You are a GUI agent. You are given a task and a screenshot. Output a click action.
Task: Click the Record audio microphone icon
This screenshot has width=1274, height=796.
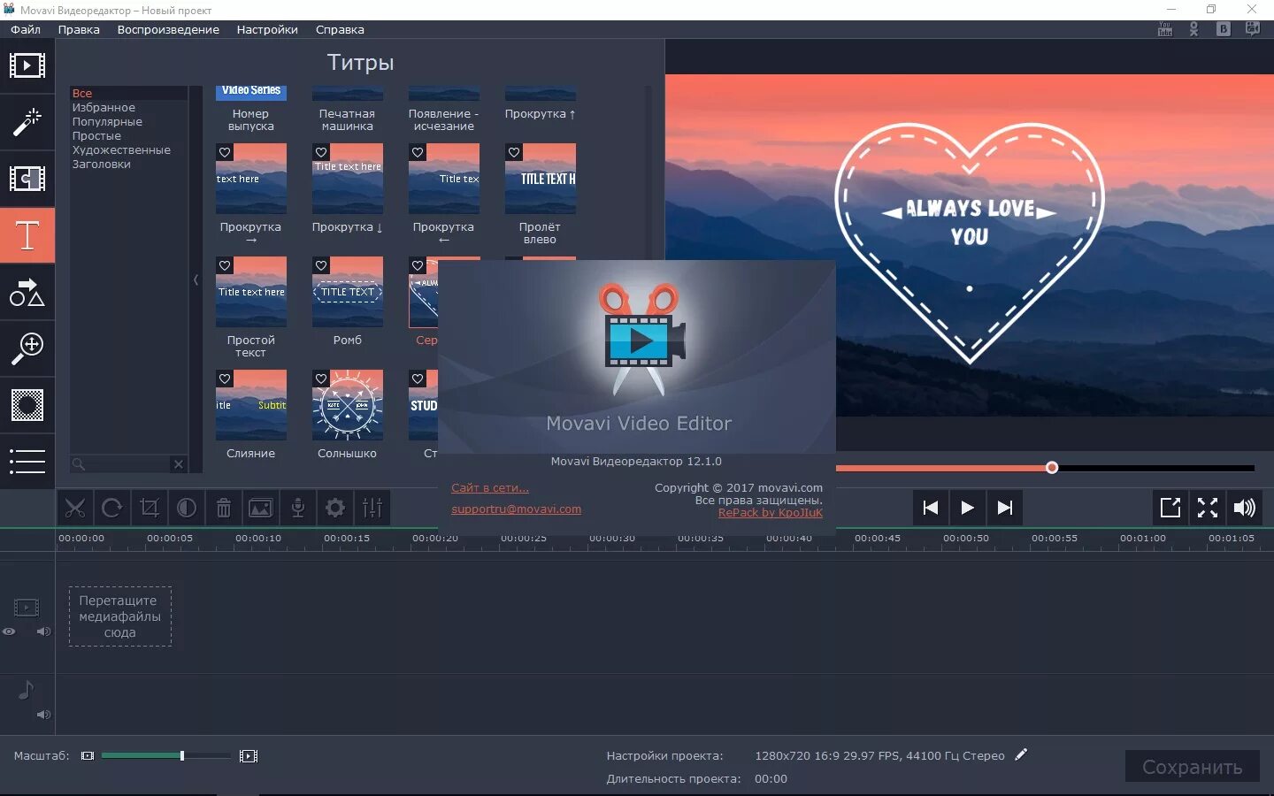click(x=298, y=508)
